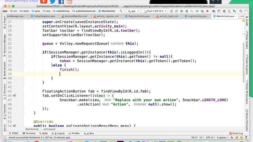Click the status bar tool-window toggle icon
This screenshot has height=142, width=253.
click(5, 138)
